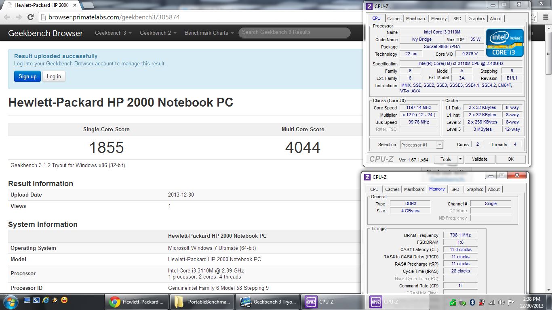Click the Chrome back arrow
The image size is (552, 310).
coord(7,17)
